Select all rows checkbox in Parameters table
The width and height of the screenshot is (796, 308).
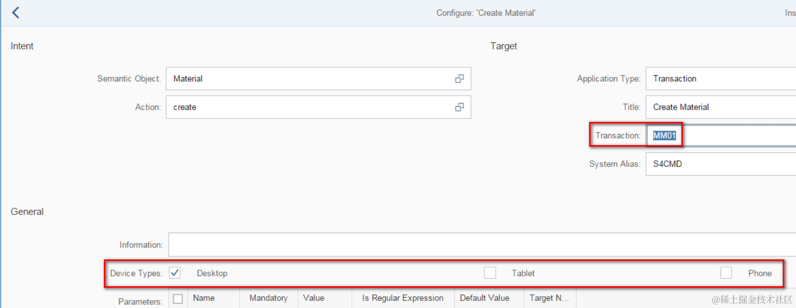(178, 298)
